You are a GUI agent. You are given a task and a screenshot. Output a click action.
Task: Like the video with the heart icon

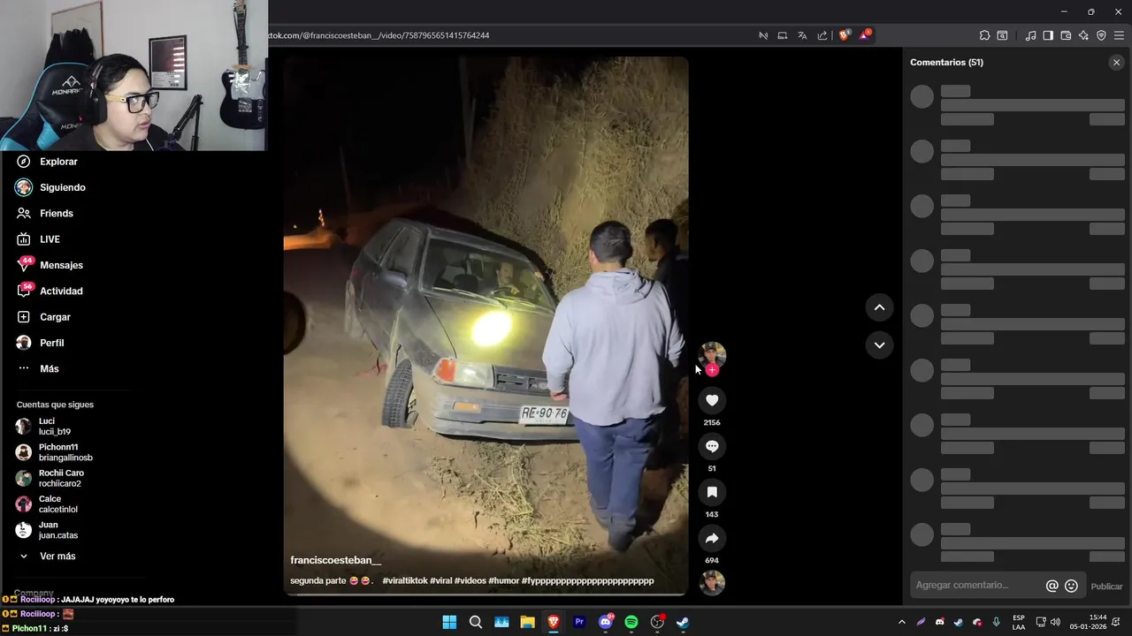tap(712, 400)
